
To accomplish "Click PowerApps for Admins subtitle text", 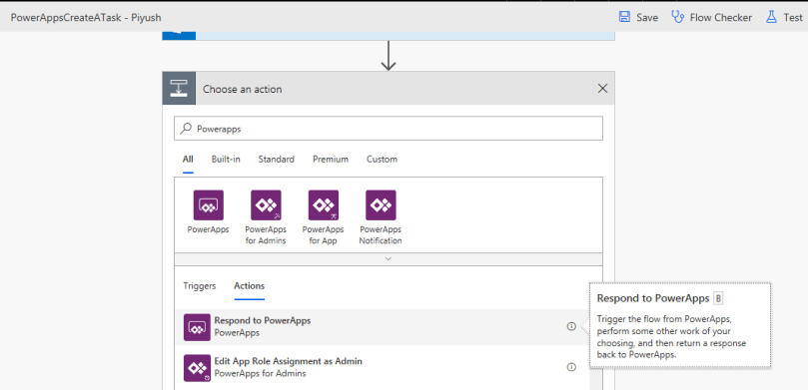I will [x=261, y=373].
